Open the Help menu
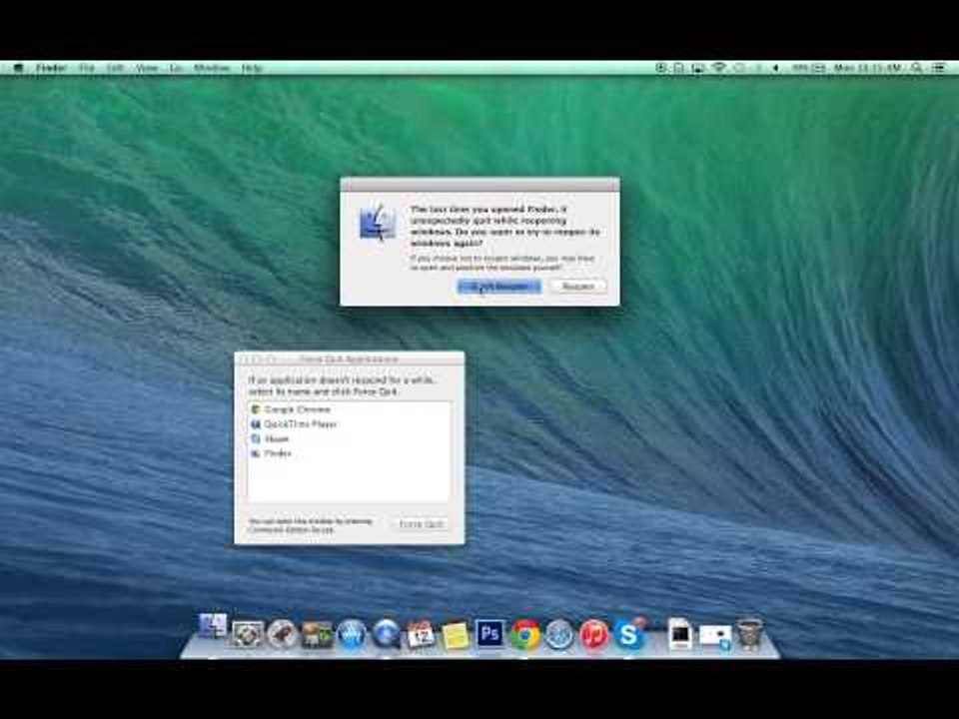This screenshot has width=959, height=719. 252,68
